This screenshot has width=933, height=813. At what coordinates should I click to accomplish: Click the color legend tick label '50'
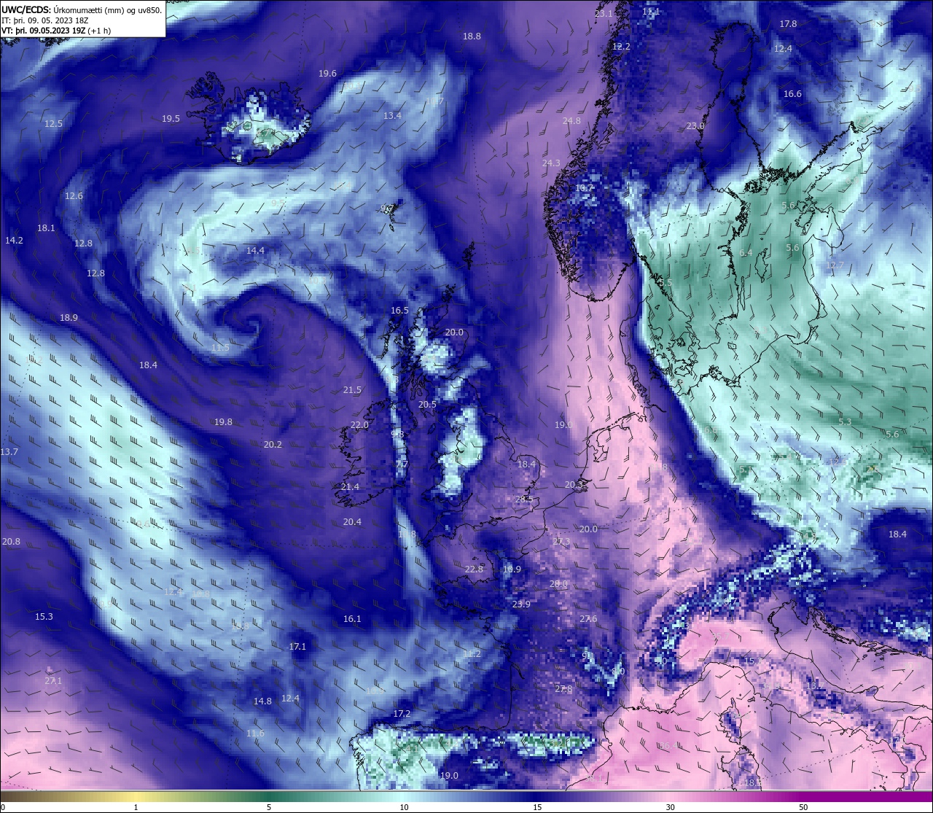point(803,807)
